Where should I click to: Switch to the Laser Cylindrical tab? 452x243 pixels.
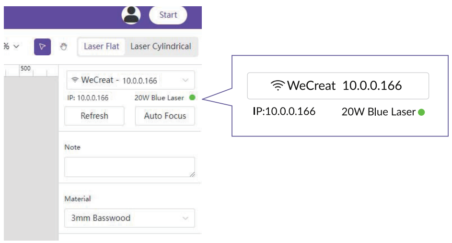tap(161, 47)
